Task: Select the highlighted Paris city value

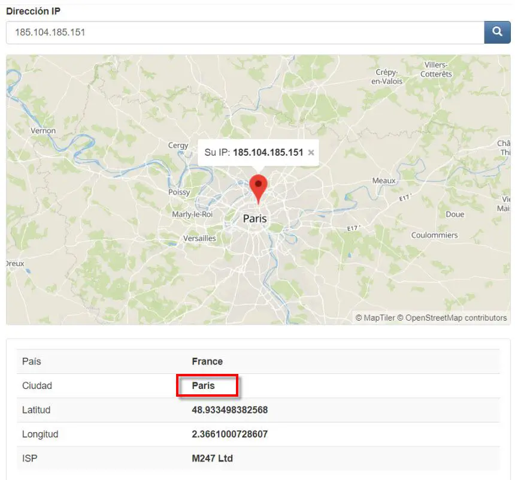Action: pyautogui.click(x=203, y=386)
